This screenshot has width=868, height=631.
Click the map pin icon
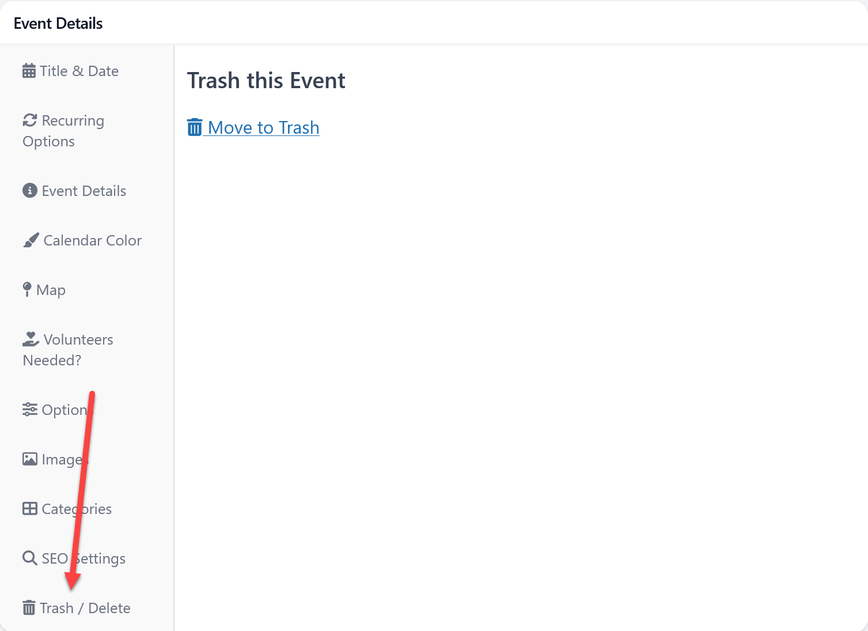(27, 289)
